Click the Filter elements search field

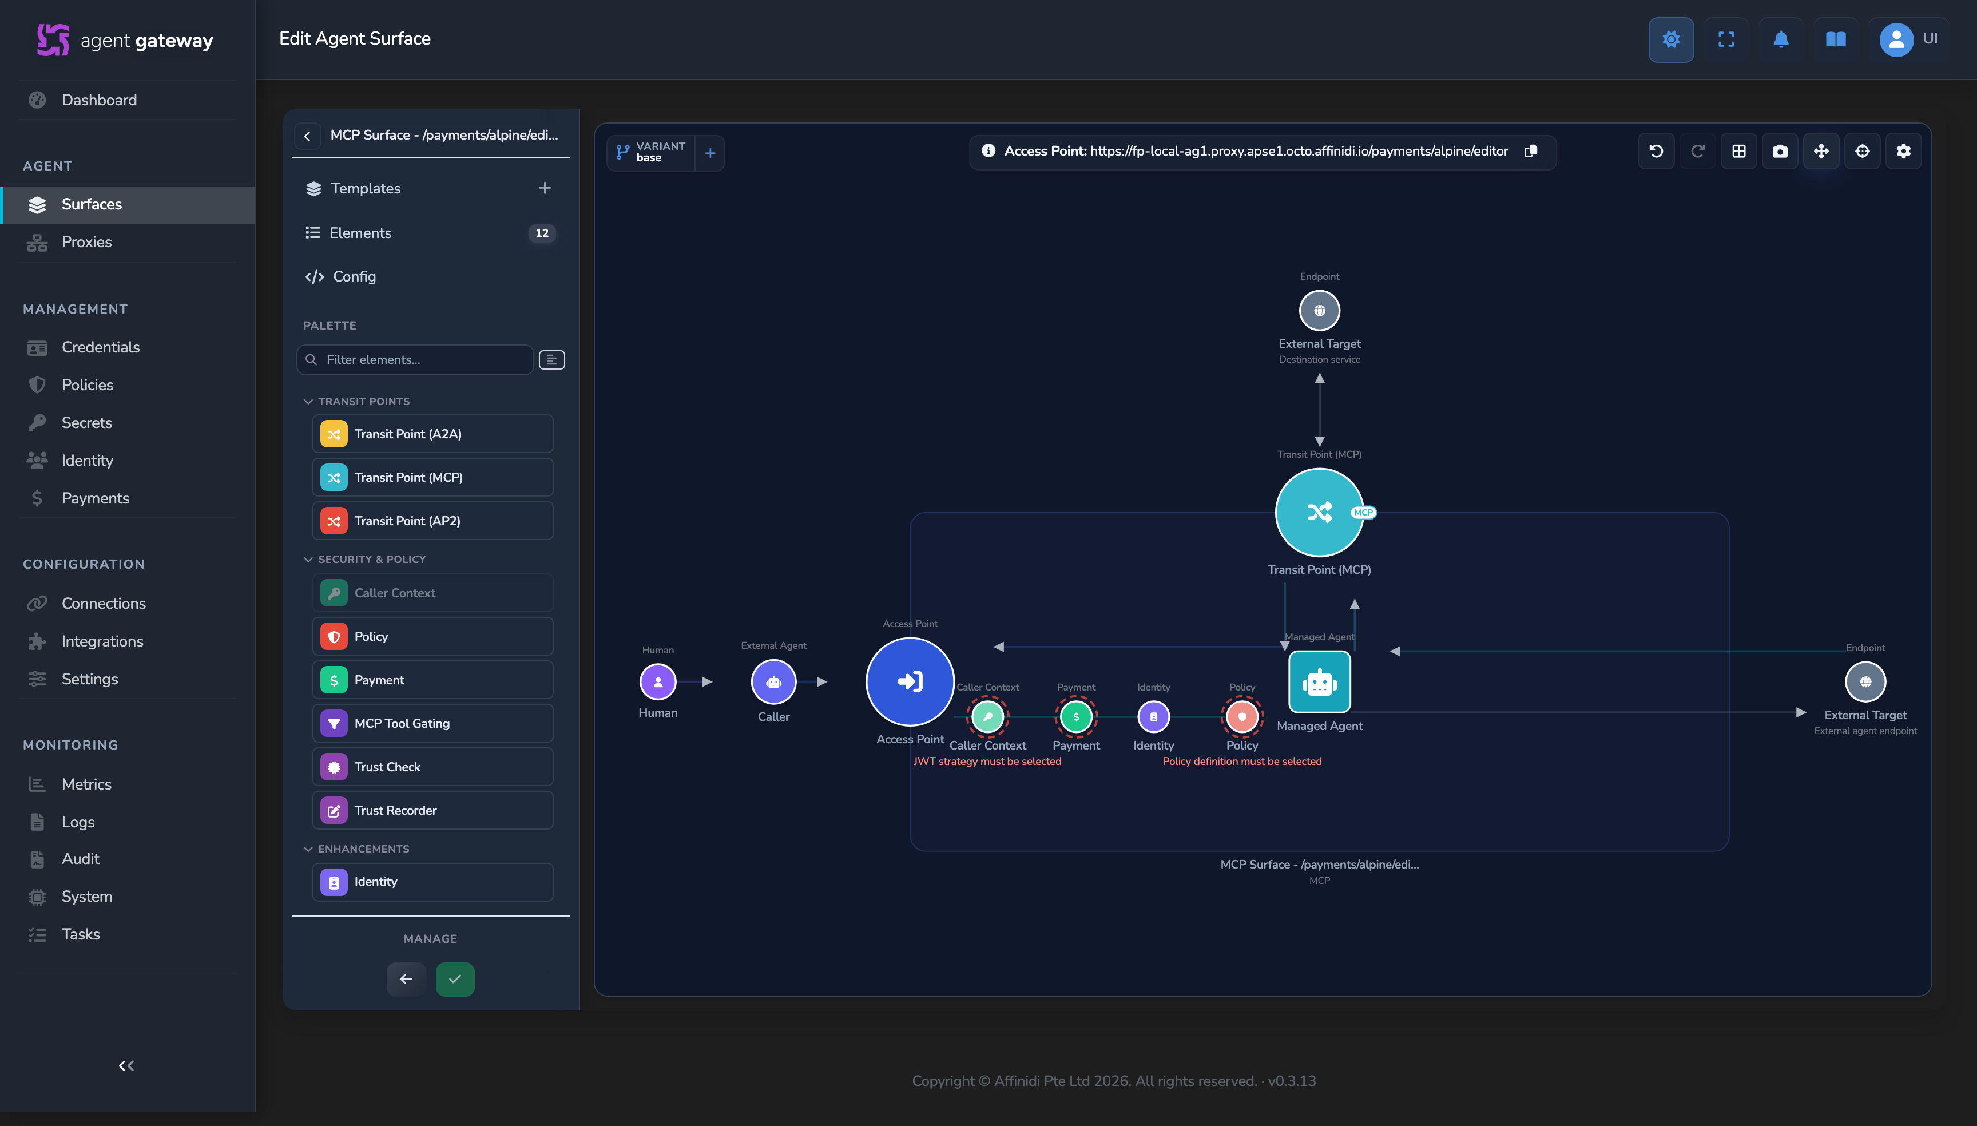coord(415,360)
